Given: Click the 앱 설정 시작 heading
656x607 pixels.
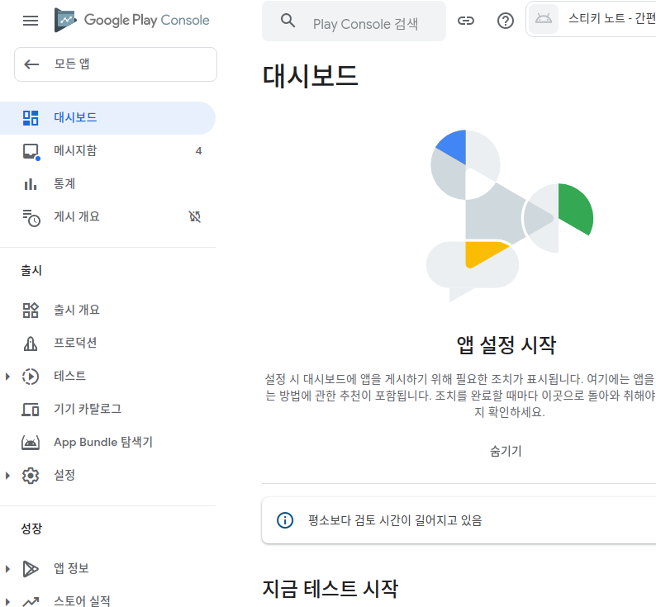Looking at the screenshot, I should pyautogui.click(x=506, y=345).
